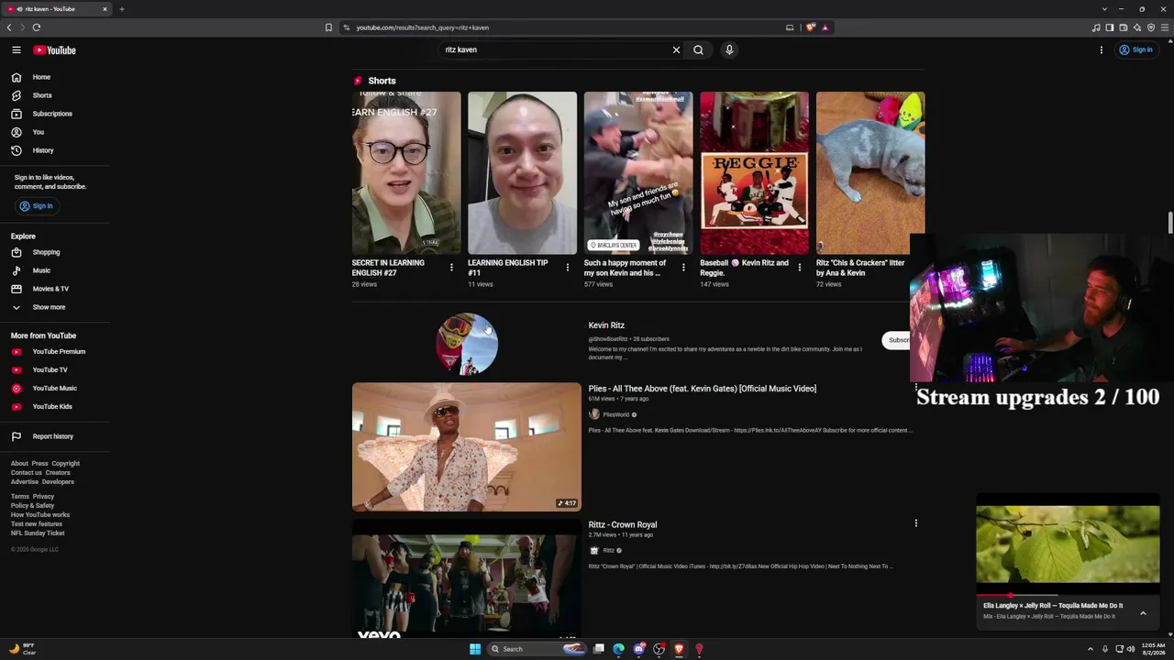The height and width of the screenshot is (660, 1174).
Task: Open options for the LEARNING ENGLISH TIP #11 short
Action: click(567, 267)
